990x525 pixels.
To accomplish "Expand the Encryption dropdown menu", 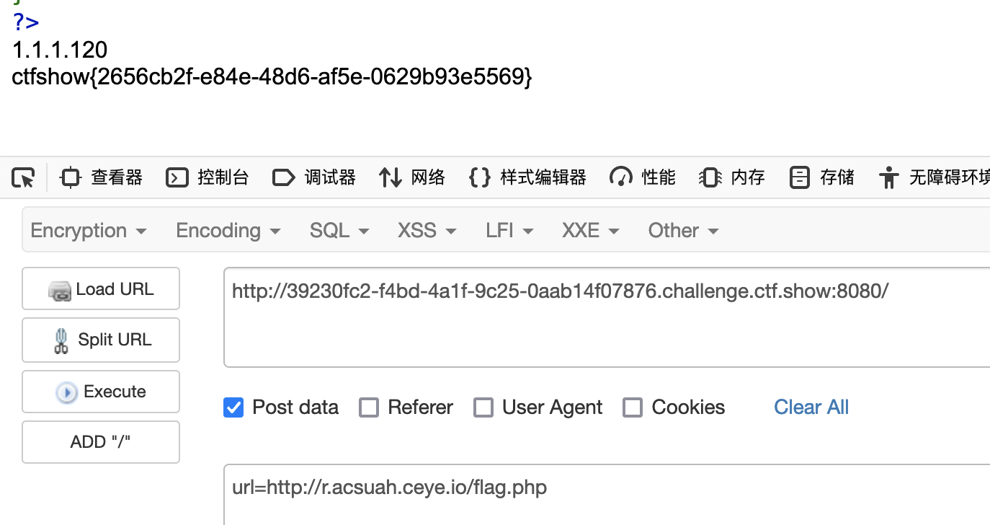I will pyautogui.click(x=89, y=231).
